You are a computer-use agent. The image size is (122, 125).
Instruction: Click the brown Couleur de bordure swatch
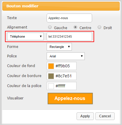51,76
